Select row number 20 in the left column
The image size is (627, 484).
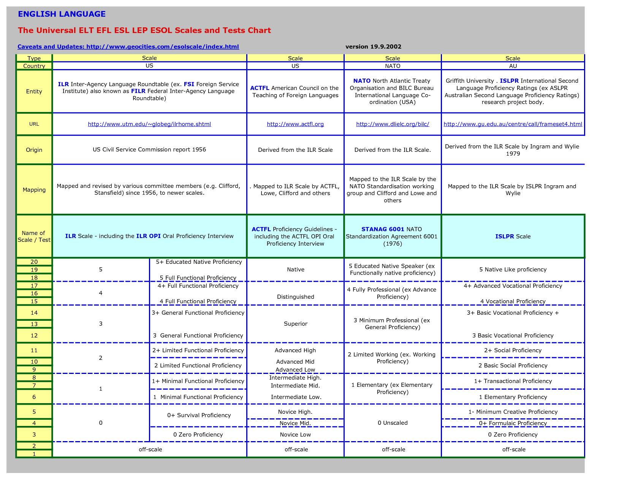pyautogui.click(x=34, y=262)
